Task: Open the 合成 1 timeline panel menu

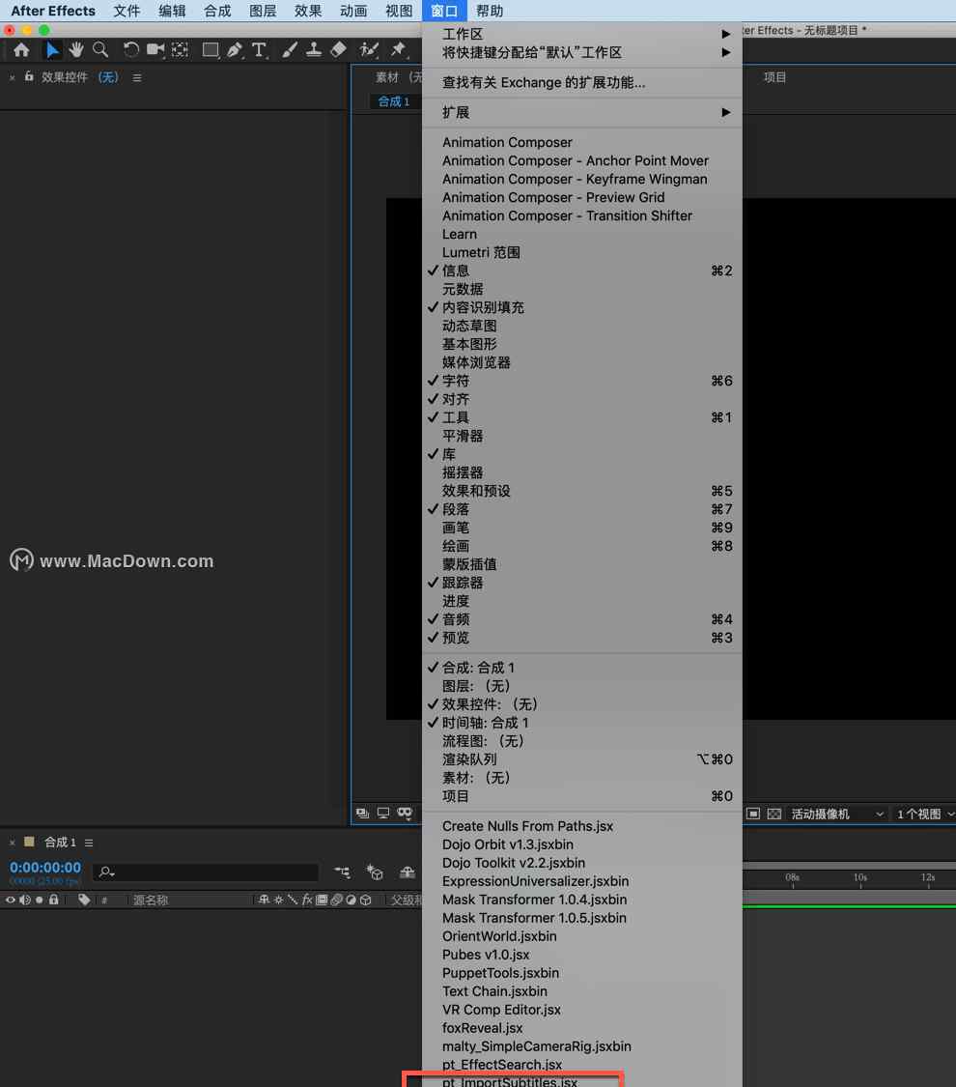Action: (x=89, y=843)
